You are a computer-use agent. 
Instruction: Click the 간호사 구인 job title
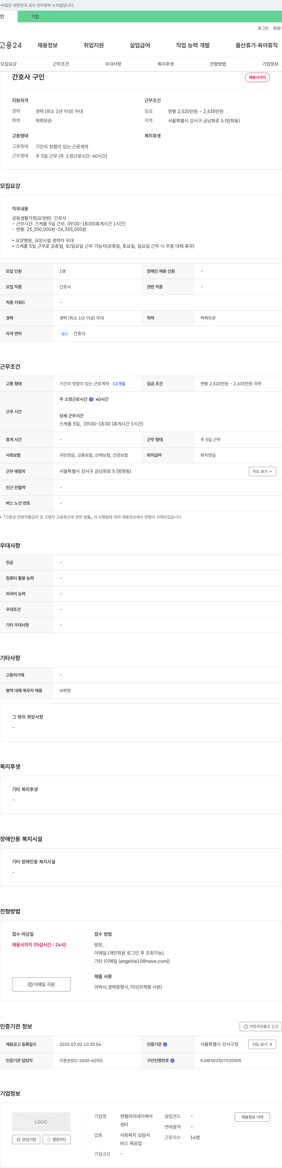click(x=28, y=77)
